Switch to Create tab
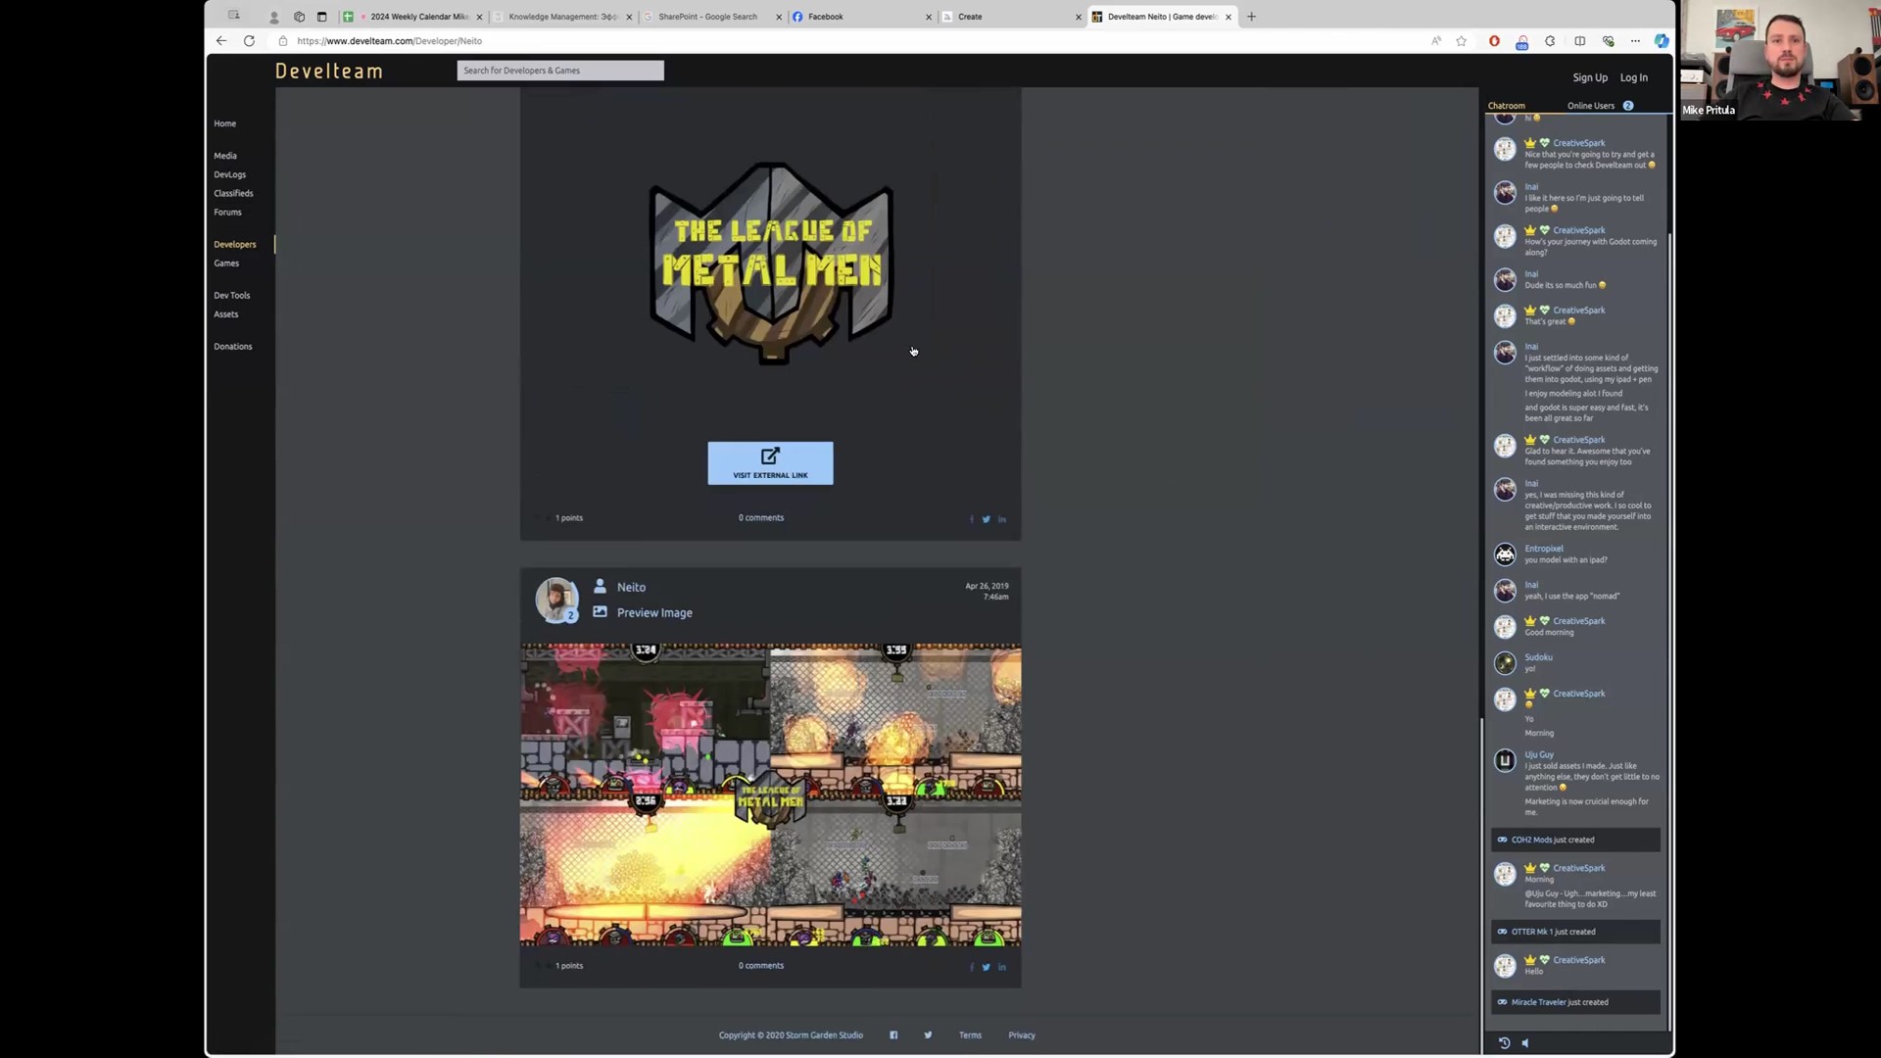The width and height of the screenshot is (1881, 1058). tap(1012, 17)
